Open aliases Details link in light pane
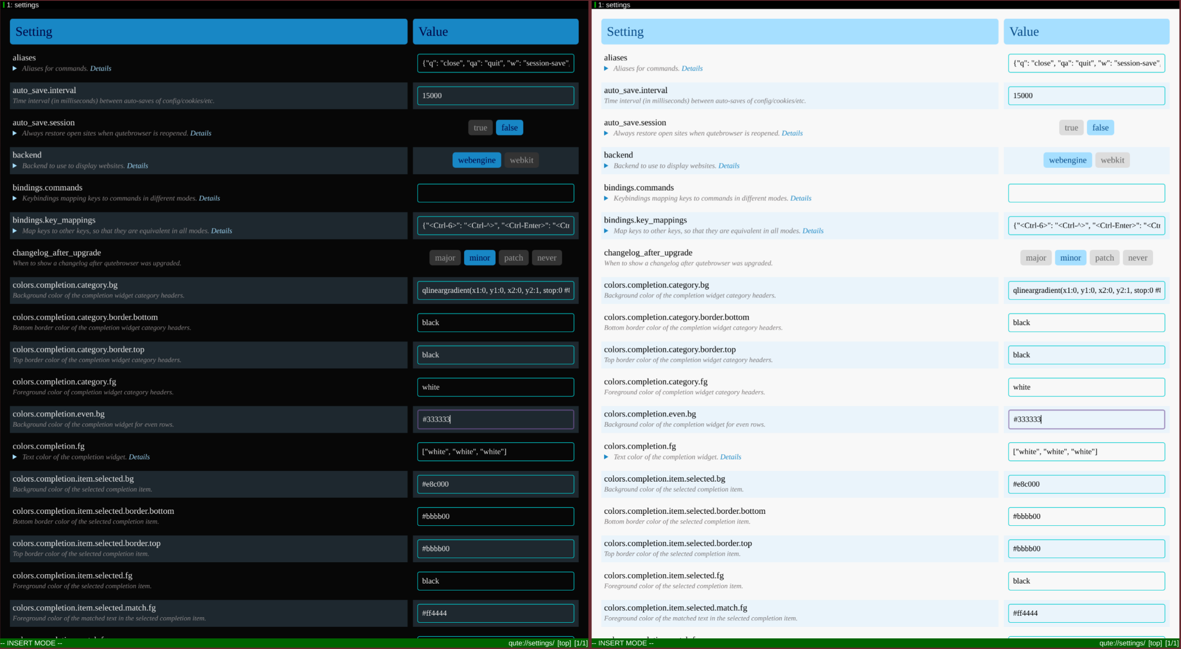The width and height of the screenshot is (1181, 649). click(692, 68)
